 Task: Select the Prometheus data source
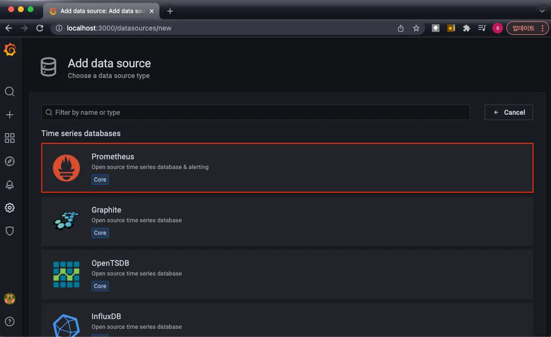287,168
